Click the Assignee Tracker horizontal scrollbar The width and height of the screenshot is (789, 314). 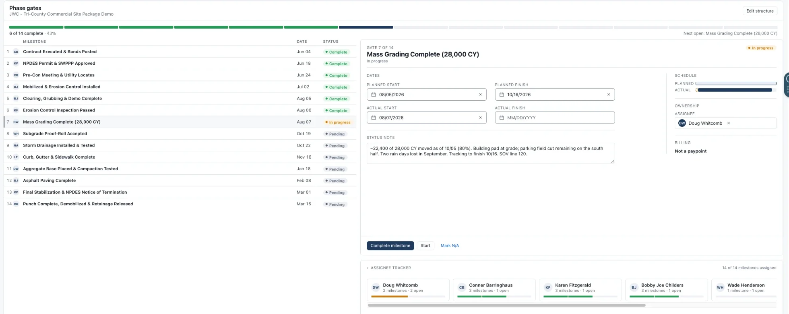[506, 305]
